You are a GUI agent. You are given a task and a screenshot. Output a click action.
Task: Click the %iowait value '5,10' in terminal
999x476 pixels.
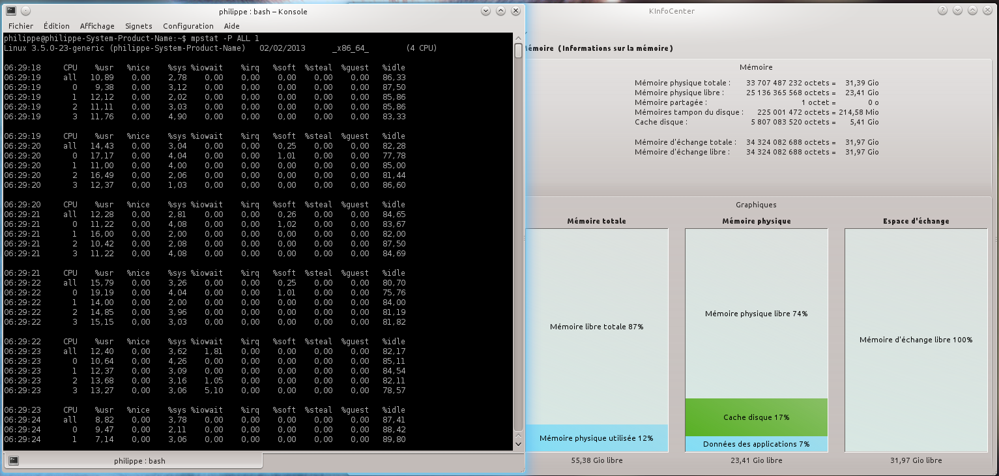click(x=213, y=391)
